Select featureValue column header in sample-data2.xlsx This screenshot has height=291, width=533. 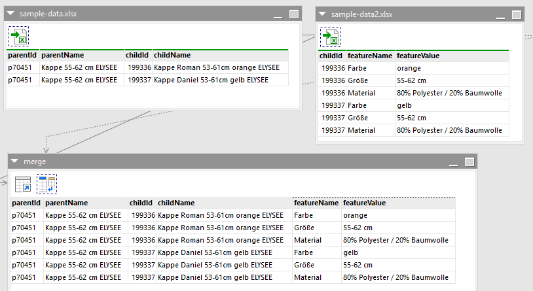pos(452,56)
